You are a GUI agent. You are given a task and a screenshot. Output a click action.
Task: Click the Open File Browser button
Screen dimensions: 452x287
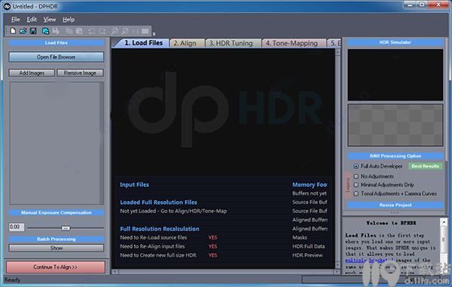point(56,57)
